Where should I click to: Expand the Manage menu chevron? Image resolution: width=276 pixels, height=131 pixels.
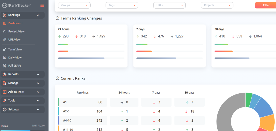pyautogui.click(x=38, y=83)
